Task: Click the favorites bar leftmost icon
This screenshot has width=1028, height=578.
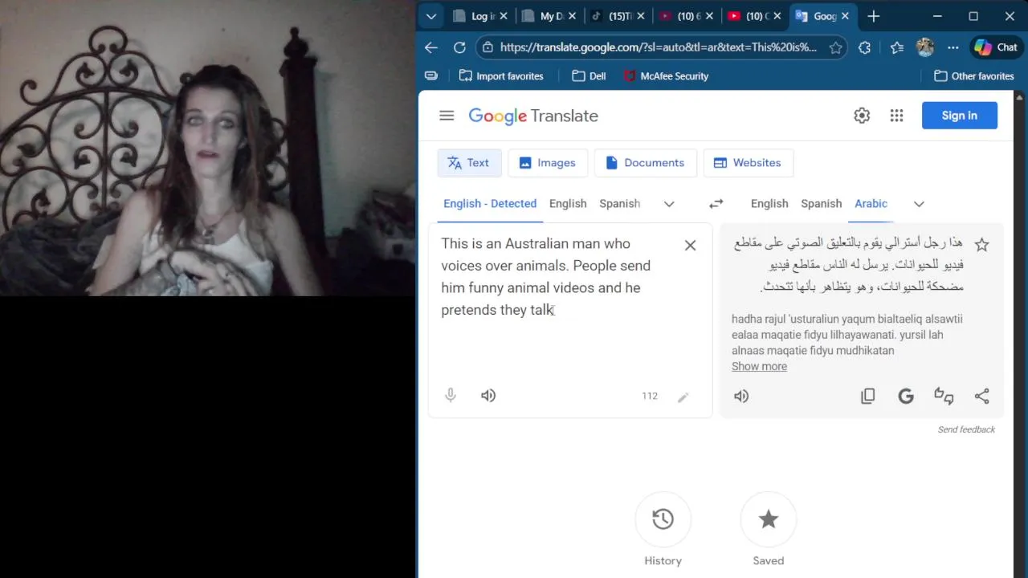Action: [x=431, y=76]
